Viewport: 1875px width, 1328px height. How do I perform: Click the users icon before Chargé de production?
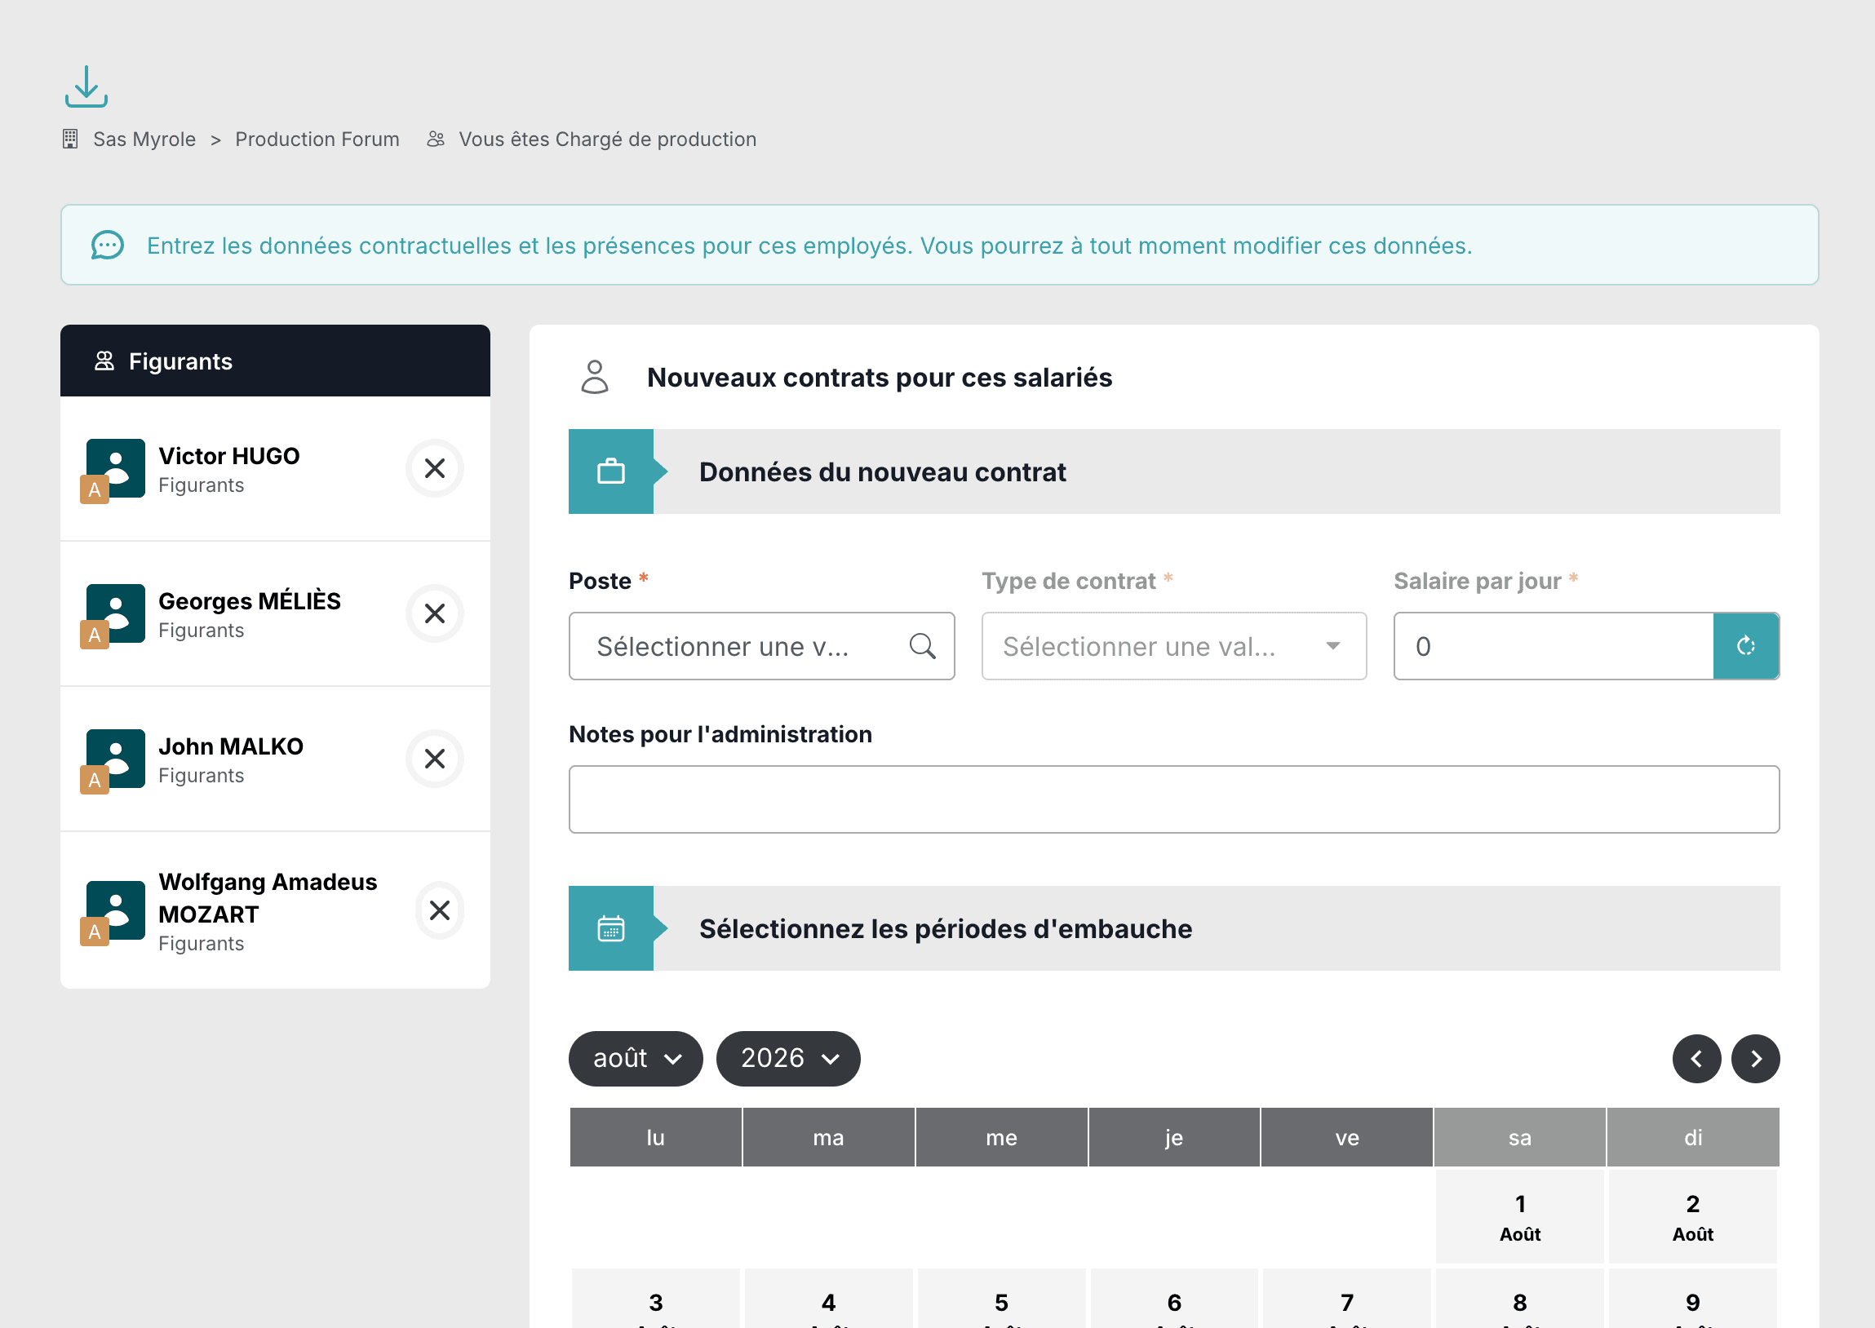pyautogui.click(x=436, y=139)
